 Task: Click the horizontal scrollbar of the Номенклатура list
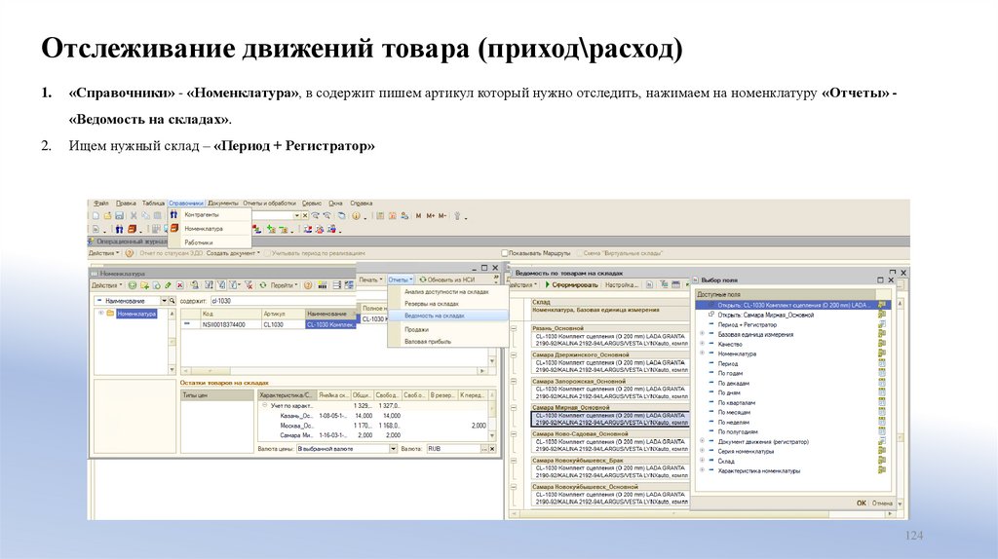click(x=334, y=370)
